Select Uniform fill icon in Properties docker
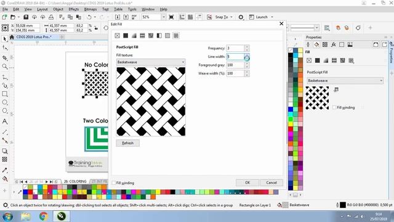Viewport: 394px width, 222px height. point(318,60)
